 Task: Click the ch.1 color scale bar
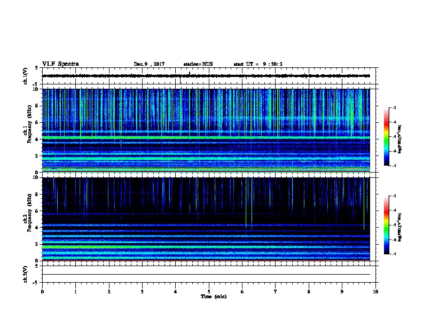pos(386,137)
